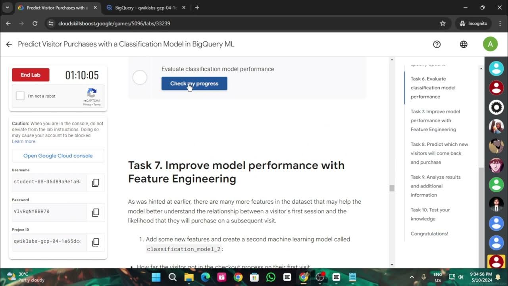Open the language globe icon
The image size is (508, 286).
point(464,44)
